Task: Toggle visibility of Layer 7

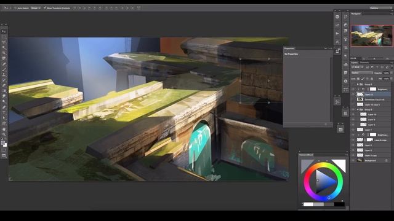Action: pos(353,130)
